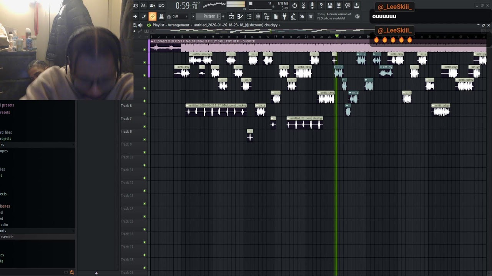Screen dimensions: 492x276
Task: Mute Track 6 with its green dot
Action: click(x=145, y=114)
